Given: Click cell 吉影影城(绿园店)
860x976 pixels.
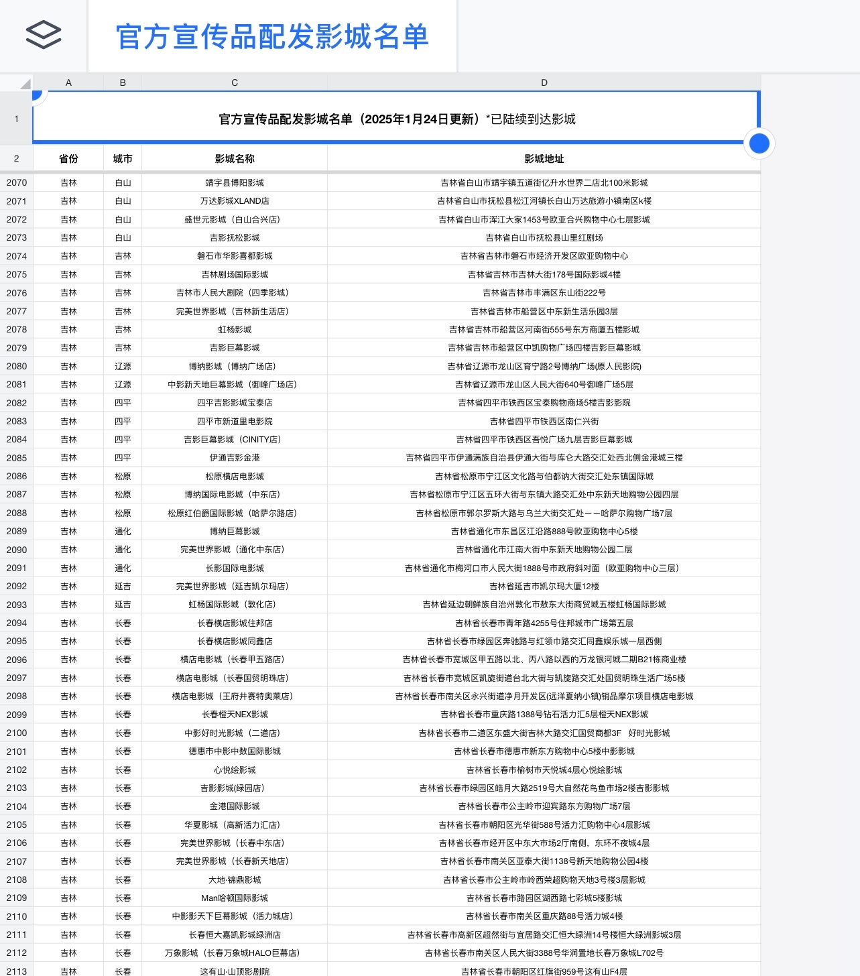Looking at the screenshot, I should pyautogui.click(x=235, y=788).
